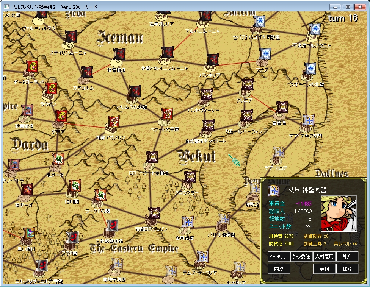
Task: Click the green olive branch map marker
Action: click(234, 160)
